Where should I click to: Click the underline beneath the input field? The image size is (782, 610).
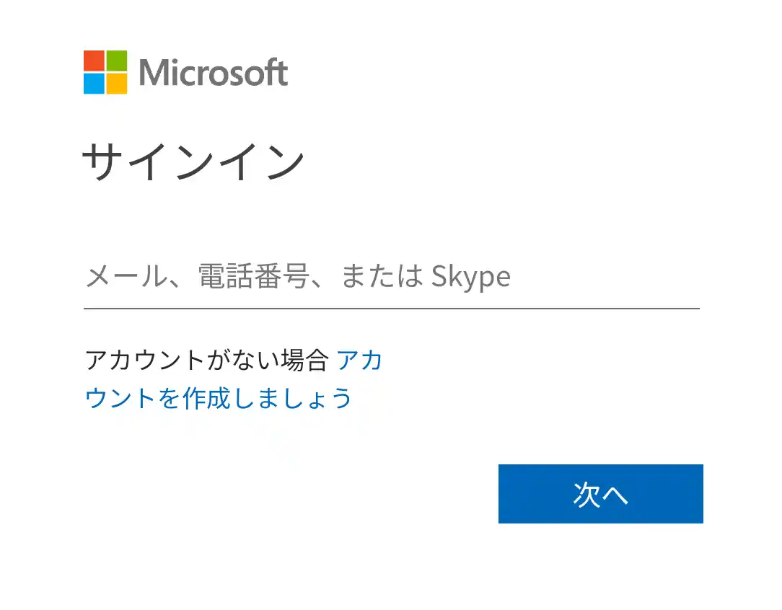(x=393, y=309)
